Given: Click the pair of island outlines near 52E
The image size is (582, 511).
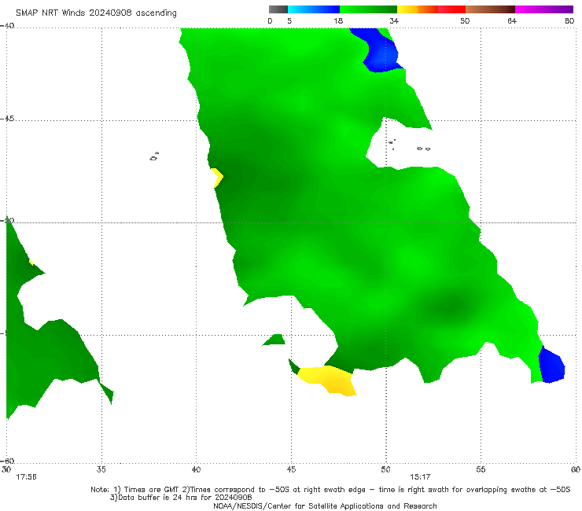Looking at the screenshot, I should [x=423, y=149].
